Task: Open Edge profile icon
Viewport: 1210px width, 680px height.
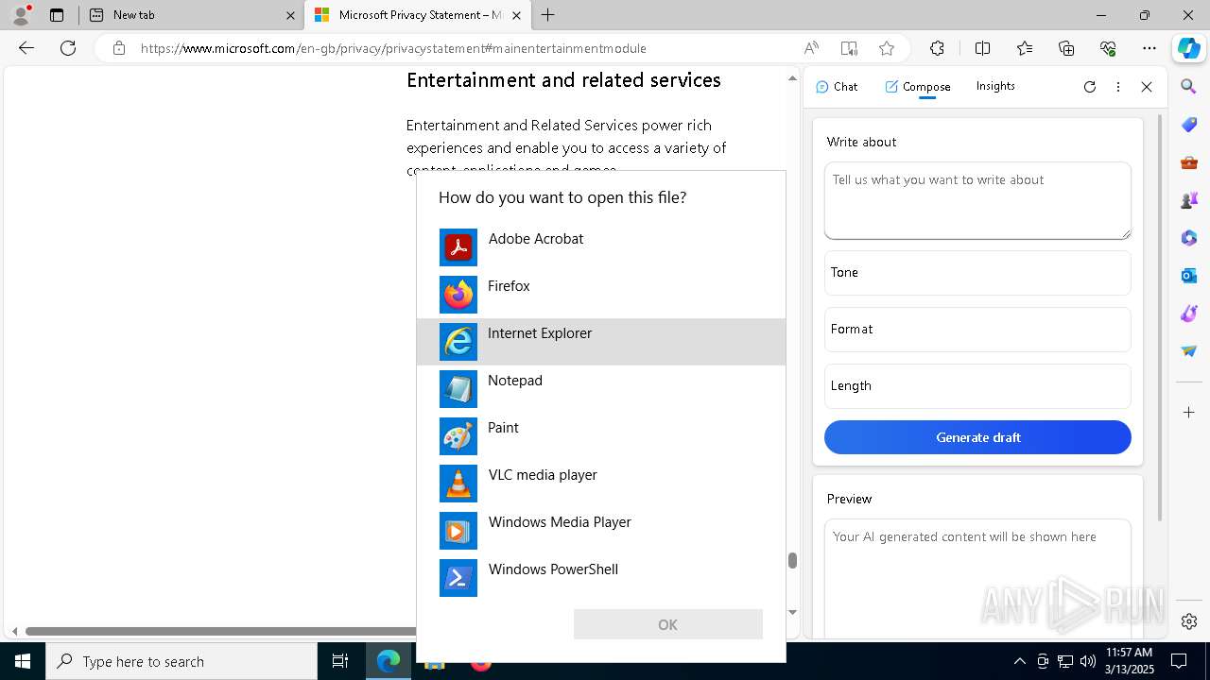Action: point(21,15)
